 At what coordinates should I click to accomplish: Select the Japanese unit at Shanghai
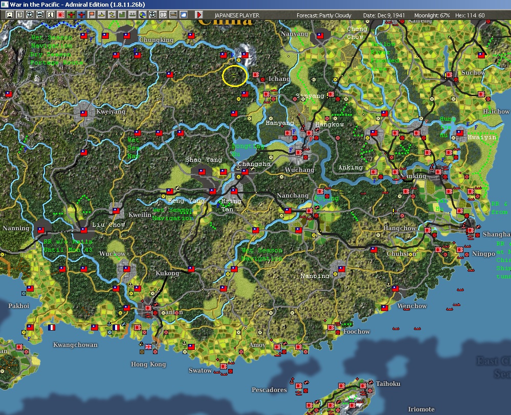471,230
